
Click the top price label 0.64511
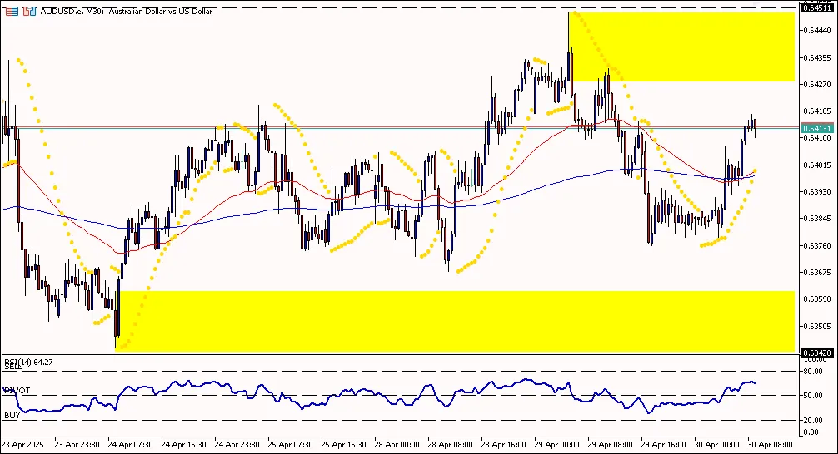pyautogui.click(x=817, y=7)
